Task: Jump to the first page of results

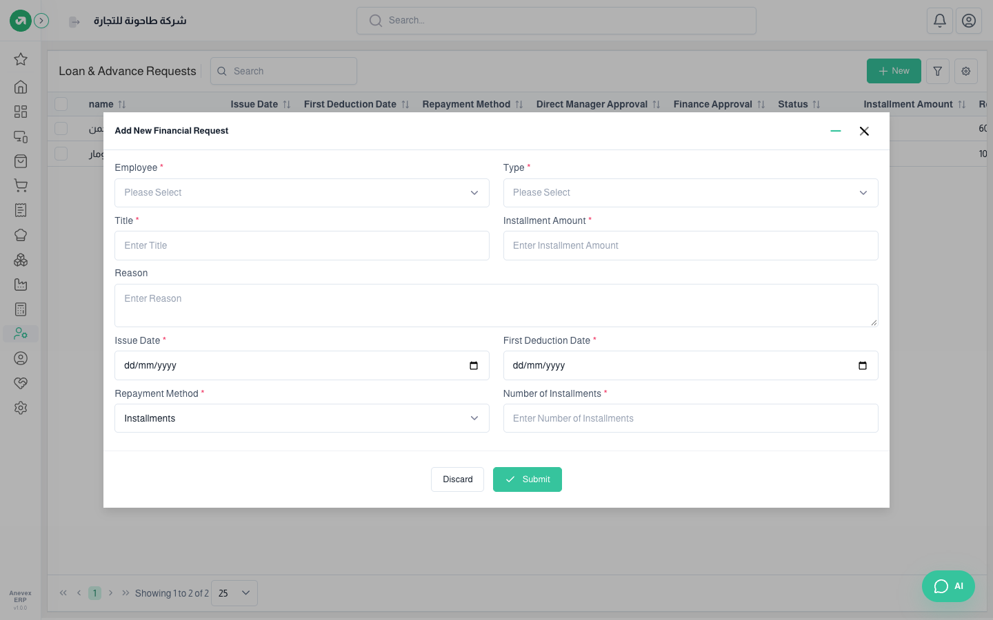Action: point(63,593)
